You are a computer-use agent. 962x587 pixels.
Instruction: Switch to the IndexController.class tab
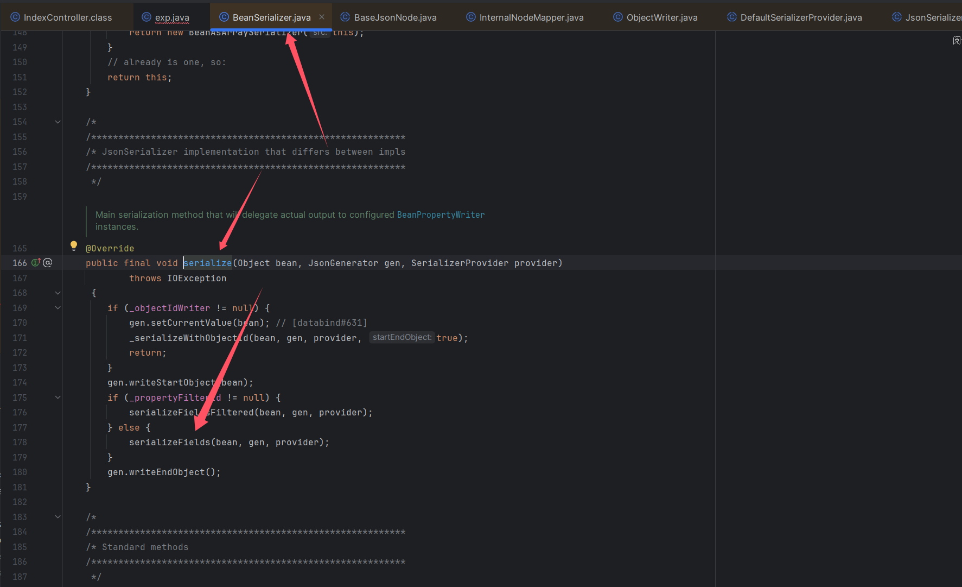click(x=61, y=17)
